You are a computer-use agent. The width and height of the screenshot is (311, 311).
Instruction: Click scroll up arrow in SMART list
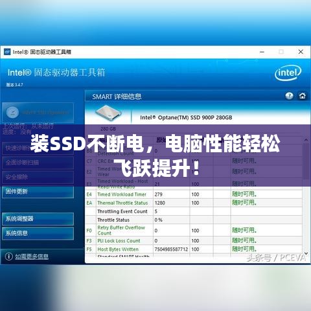click(306, 140)
